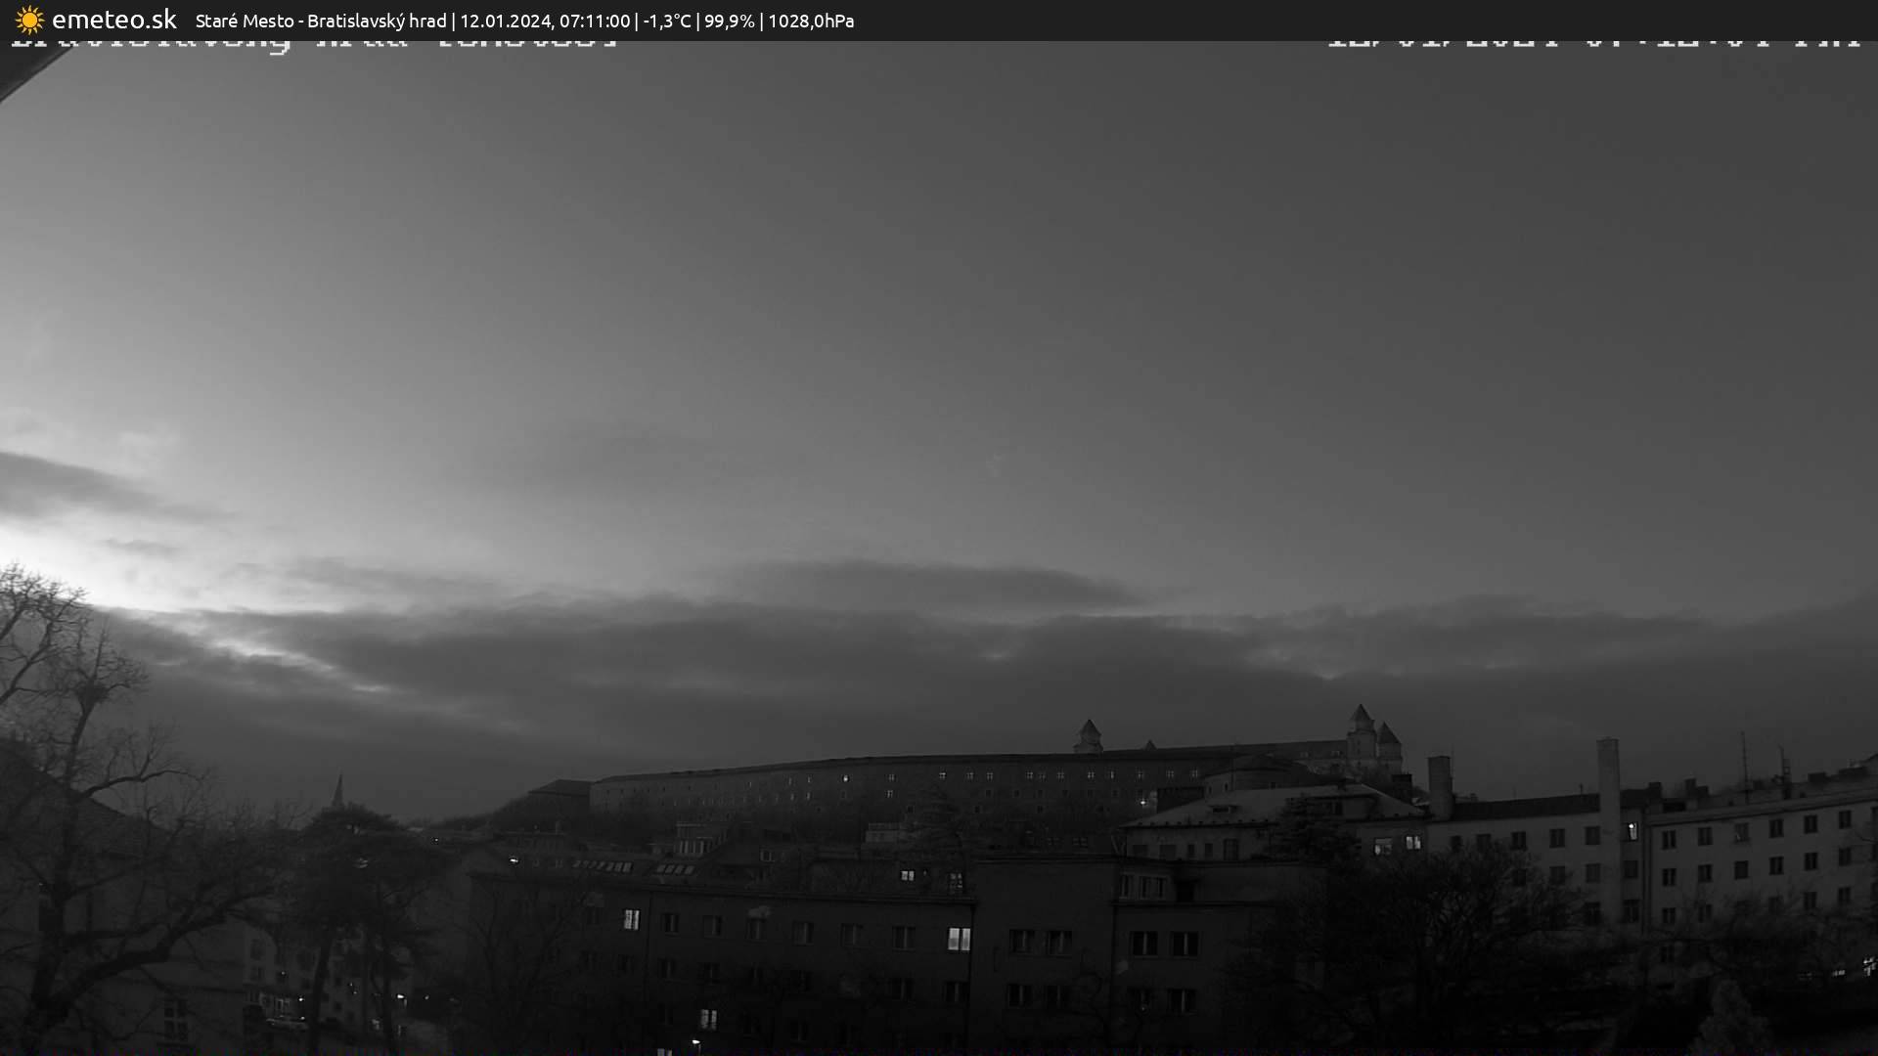Click the two lit windows on the white building
This screenshot has height=1056, width=1878.
(x=1397, y=845)
